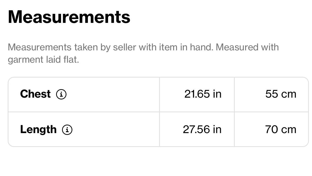Select the 55 cm chest value
The height and width of the screenshot is (176, 312).
281,94
